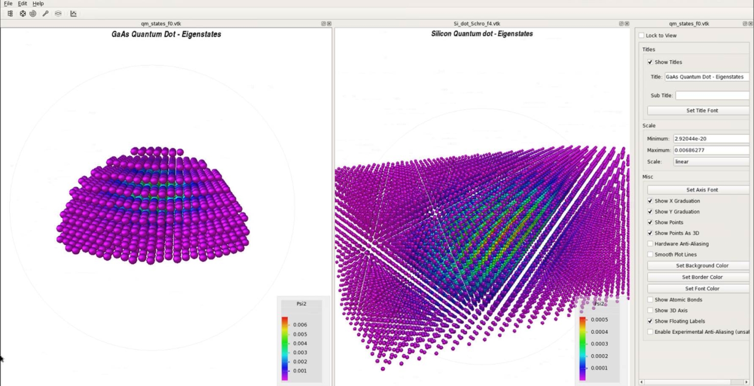
Task: Select the hierarchy list tool in the toolbar
Action: pyautogui.click(x=10, y=13)
